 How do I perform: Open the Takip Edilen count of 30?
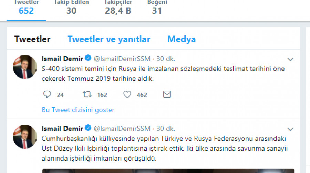point(71,8)
